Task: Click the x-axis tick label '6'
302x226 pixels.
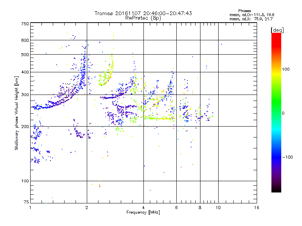Action: coord(176,208)
